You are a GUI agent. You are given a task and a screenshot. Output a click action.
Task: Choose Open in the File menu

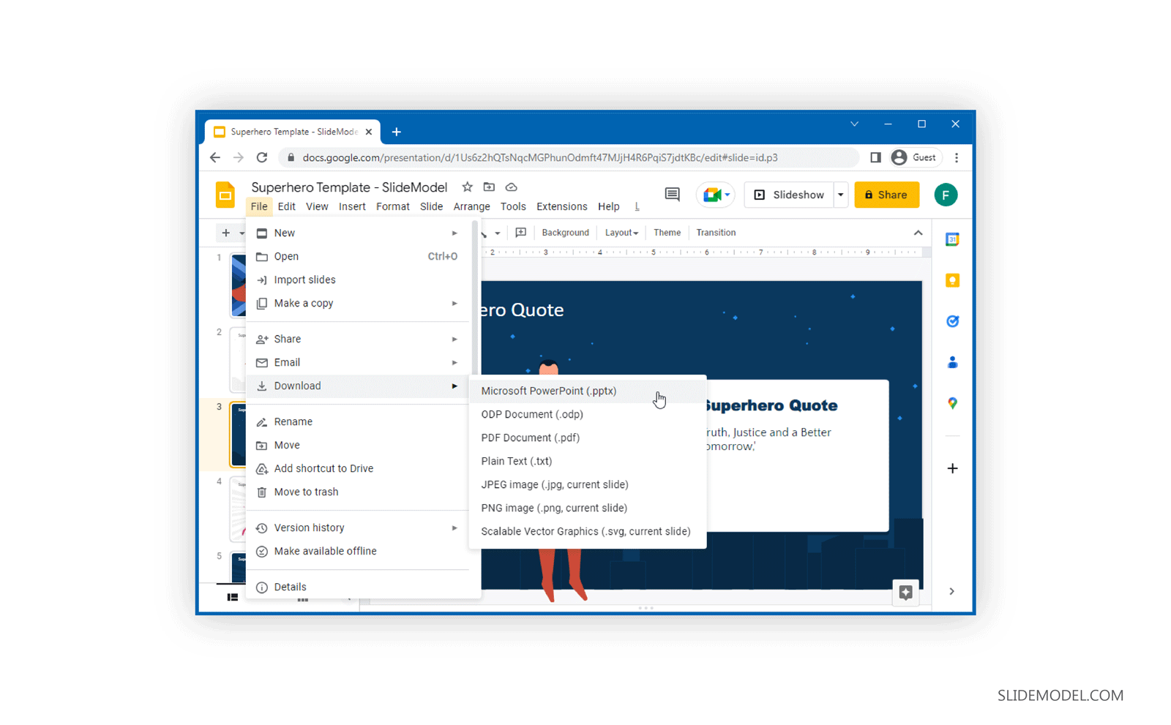tap(359, 256)
